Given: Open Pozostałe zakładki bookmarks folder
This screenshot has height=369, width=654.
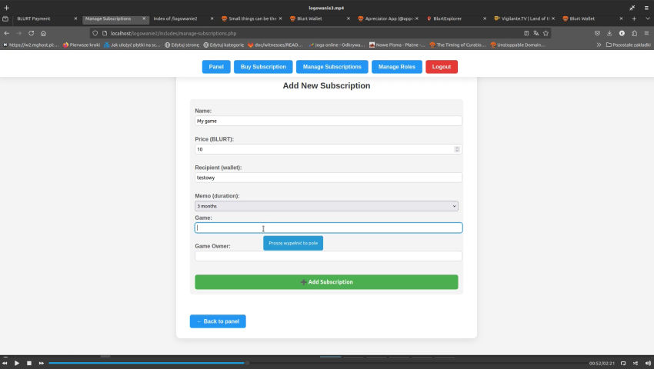Looking at the screenshot, I should [628, 45].
